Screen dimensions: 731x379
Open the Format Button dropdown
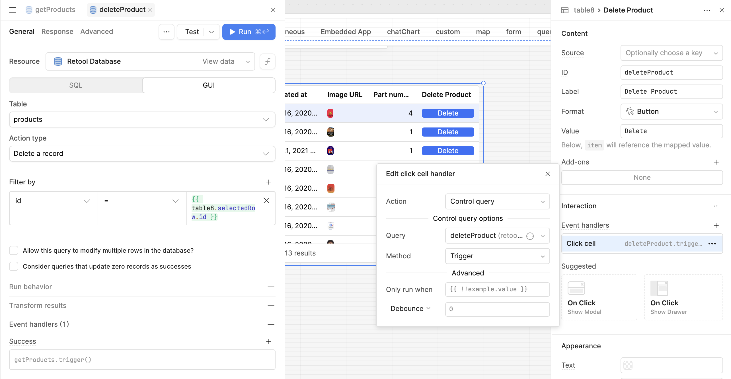click(671, 112)
